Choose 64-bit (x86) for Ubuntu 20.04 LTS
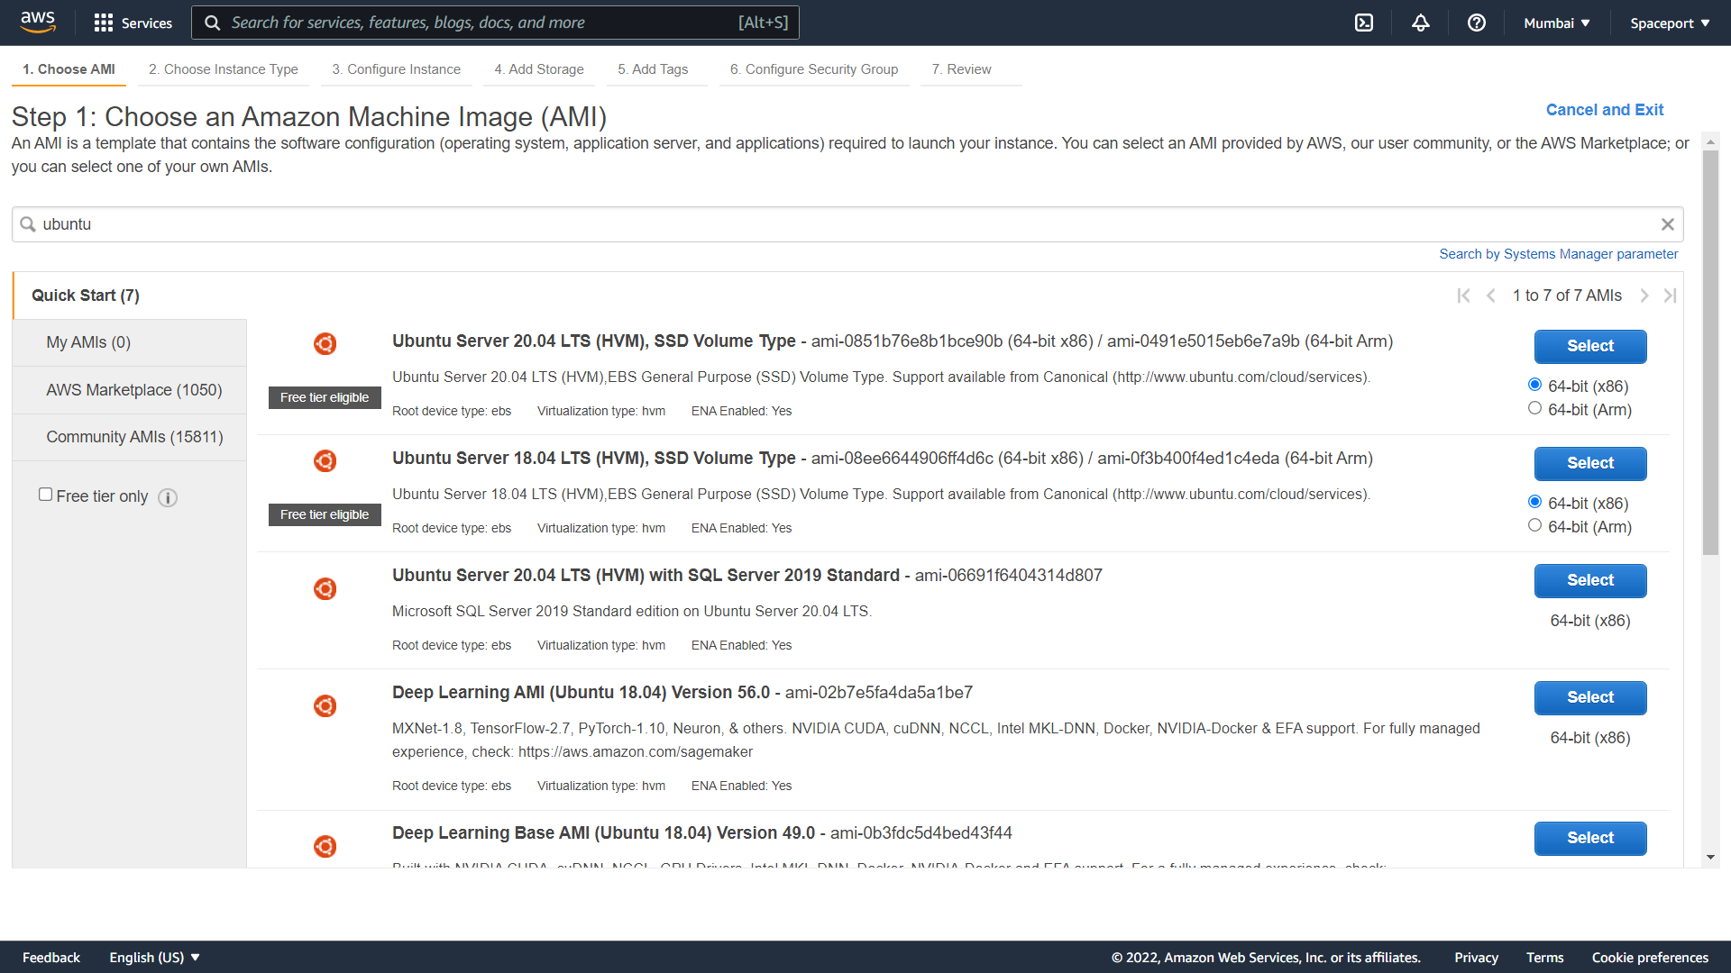 point(1534,385)
